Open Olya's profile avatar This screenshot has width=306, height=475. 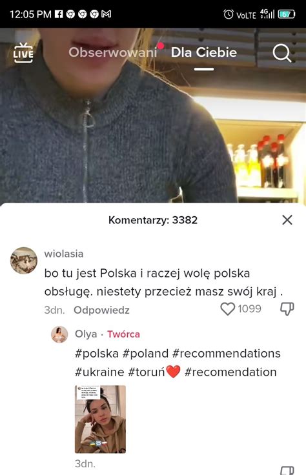point(59,334)
